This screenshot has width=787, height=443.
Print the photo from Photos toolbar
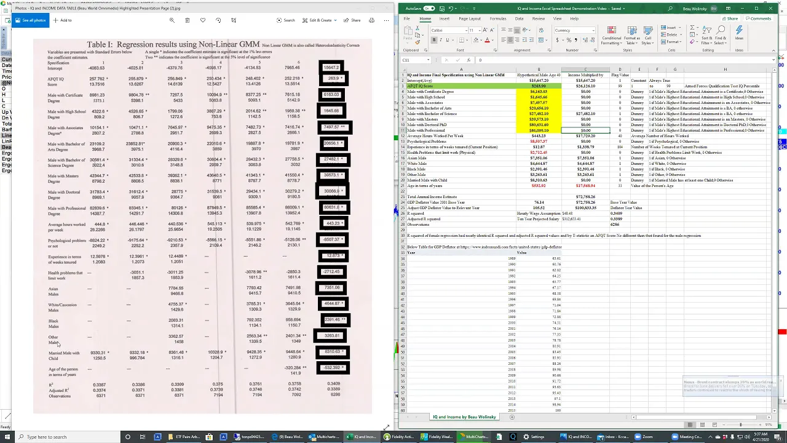371,20
